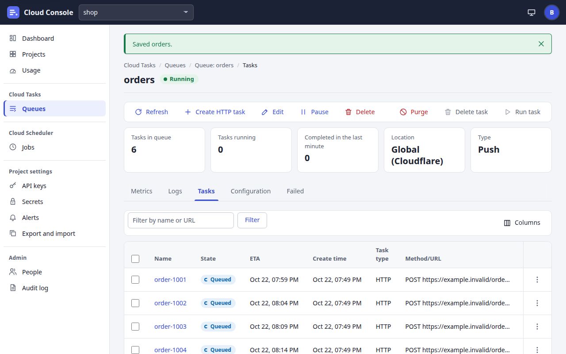The width and height of the screenshot is (566, 354).
Task: Open the Usage page
Action: (54, 70)
